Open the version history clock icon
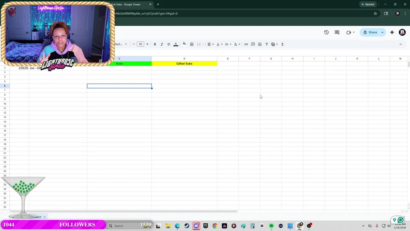The image size is (410, 231). [326, 32]
